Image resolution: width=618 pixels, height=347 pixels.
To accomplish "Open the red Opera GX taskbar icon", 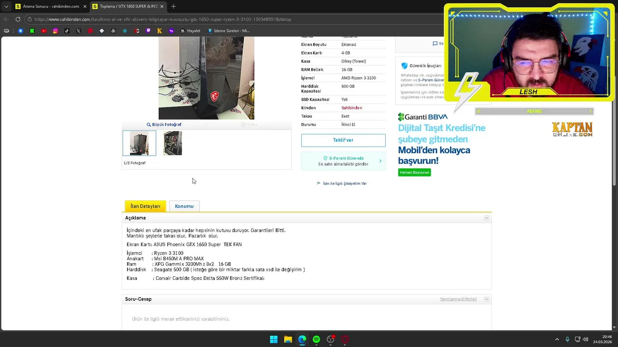I will [x=345, y=339].
